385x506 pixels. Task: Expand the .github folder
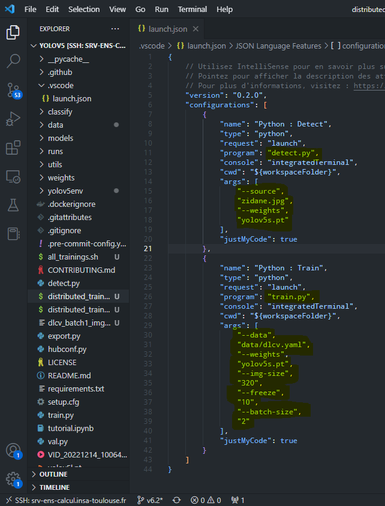click(79, 73)
